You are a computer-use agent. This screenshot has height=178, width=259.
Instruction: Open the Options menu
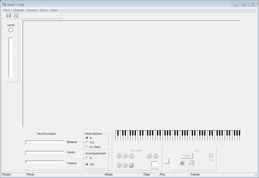tap(18, 10)
